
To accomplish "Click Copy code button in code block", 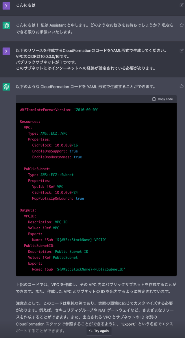I will pos(162,99).
